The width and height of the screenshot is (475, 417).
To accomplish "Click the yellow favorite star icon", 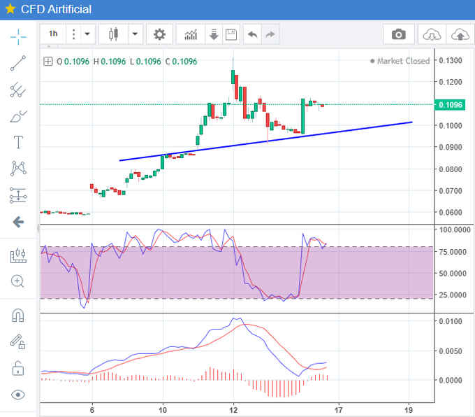I will pos(10,9).
